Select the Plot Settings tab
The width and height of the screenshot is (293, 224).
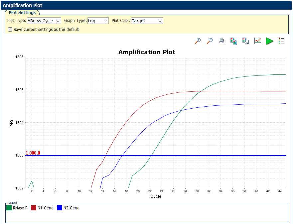[22, 13]
